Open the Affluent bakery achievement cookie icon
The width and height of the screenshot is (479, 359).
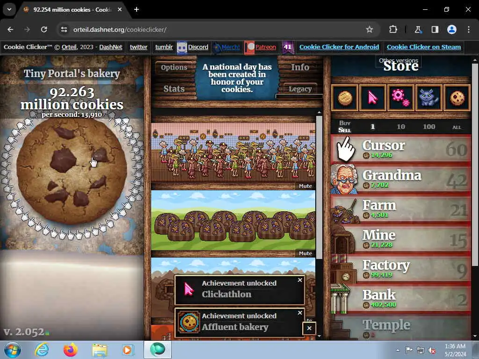pos(189,322)
